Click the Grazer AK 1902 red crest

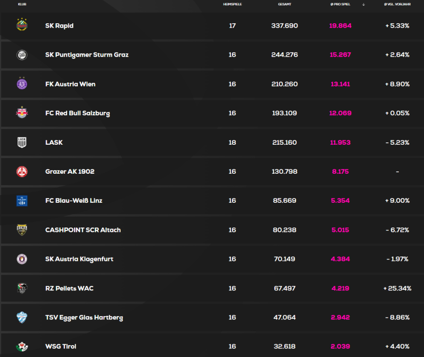pos(22,171)
